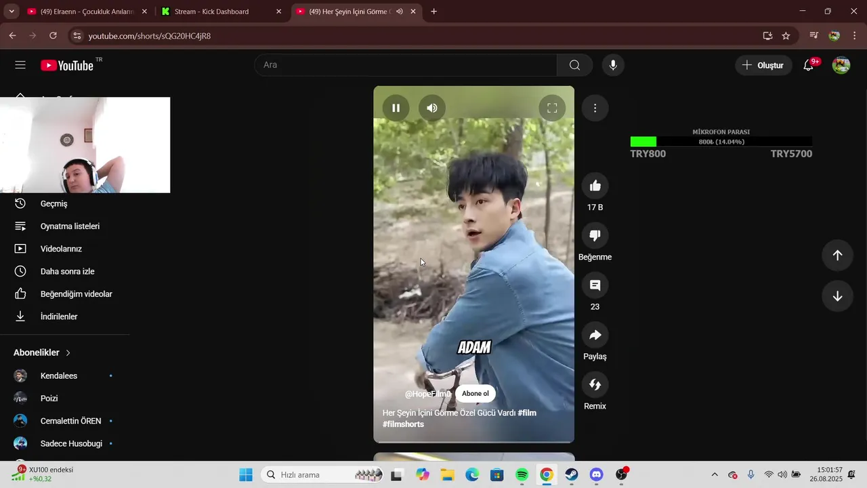The width and height of the screenshot is (867, 488).
Task: Open the YouTube account avatar menu
Action: click(841, 65)
